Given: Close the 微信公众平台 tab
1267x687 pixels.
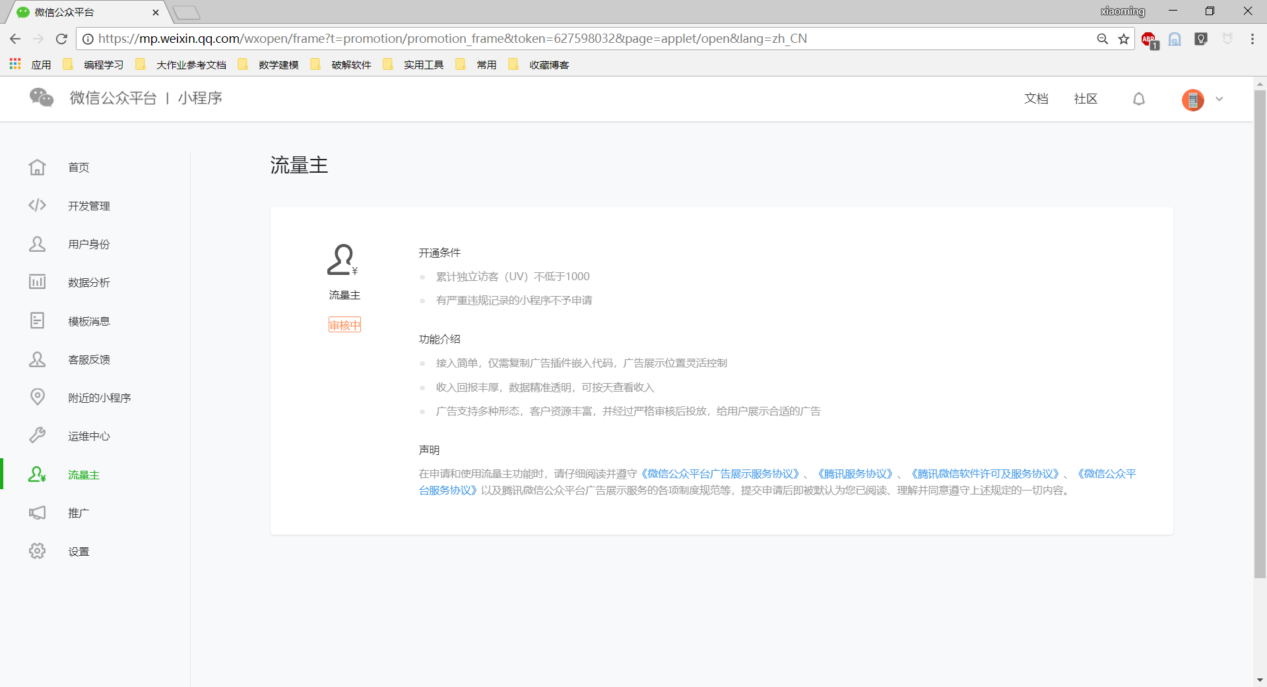Looking at the screenshot, I should 156,13.
